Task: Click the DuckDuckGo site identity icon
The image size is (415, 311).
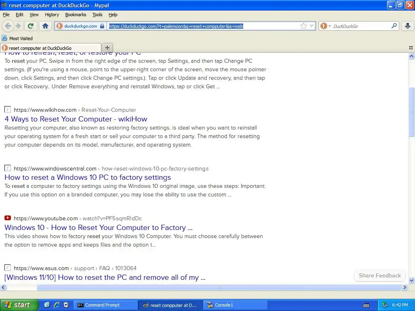Action: 60,26
